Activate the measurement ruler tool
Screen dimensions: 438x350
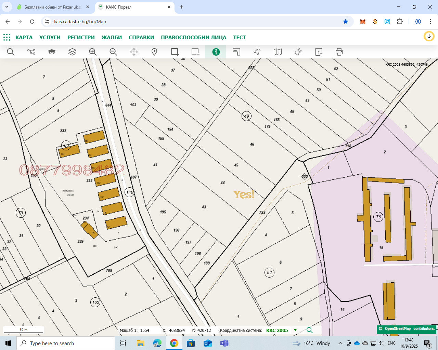[236, 52]
